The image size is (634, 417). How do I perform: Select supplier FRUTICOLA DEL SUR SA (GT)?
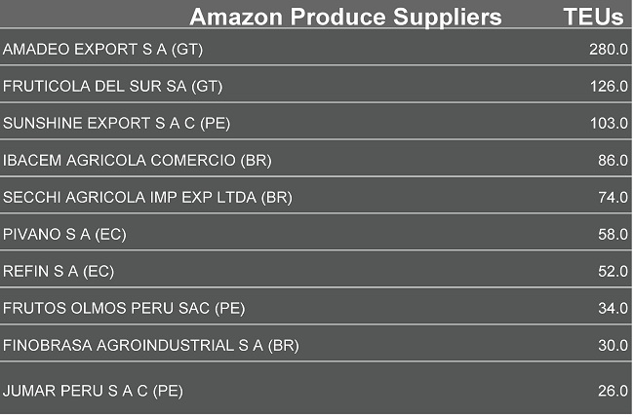(113, 87)
